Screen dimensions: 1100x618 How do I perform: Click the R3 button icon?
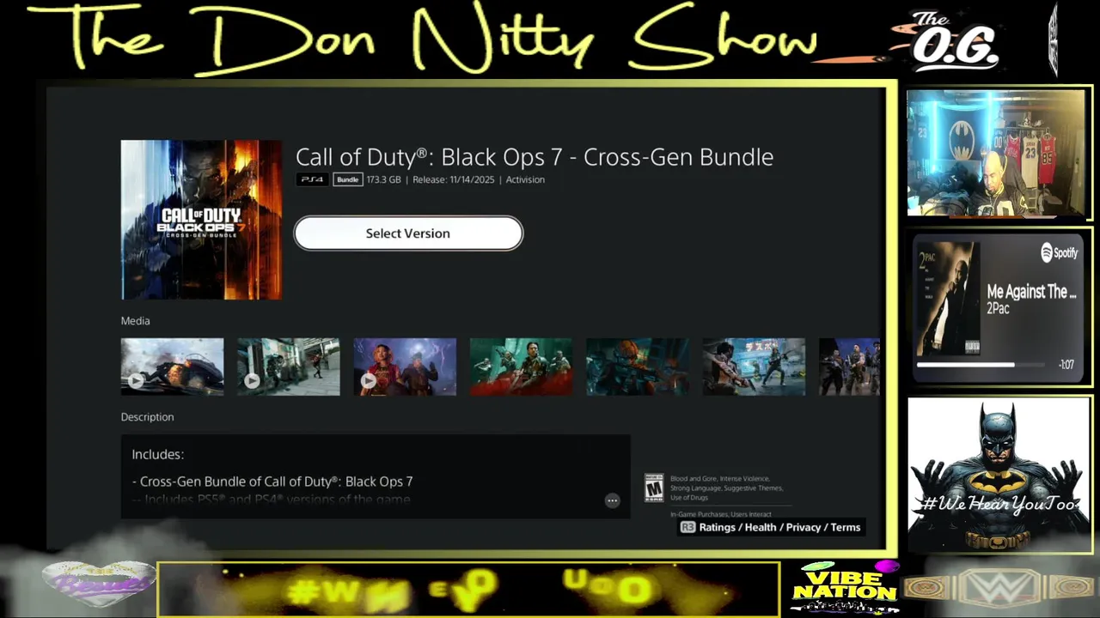coord(687,527)
